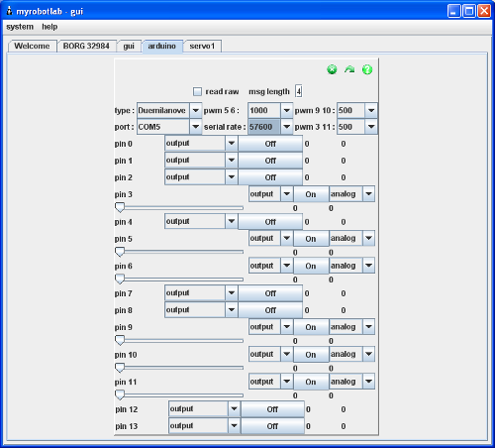Open the board type Duemilanove dropdown
The width and height of the screenshot is (495, 448).
[169, 110]
